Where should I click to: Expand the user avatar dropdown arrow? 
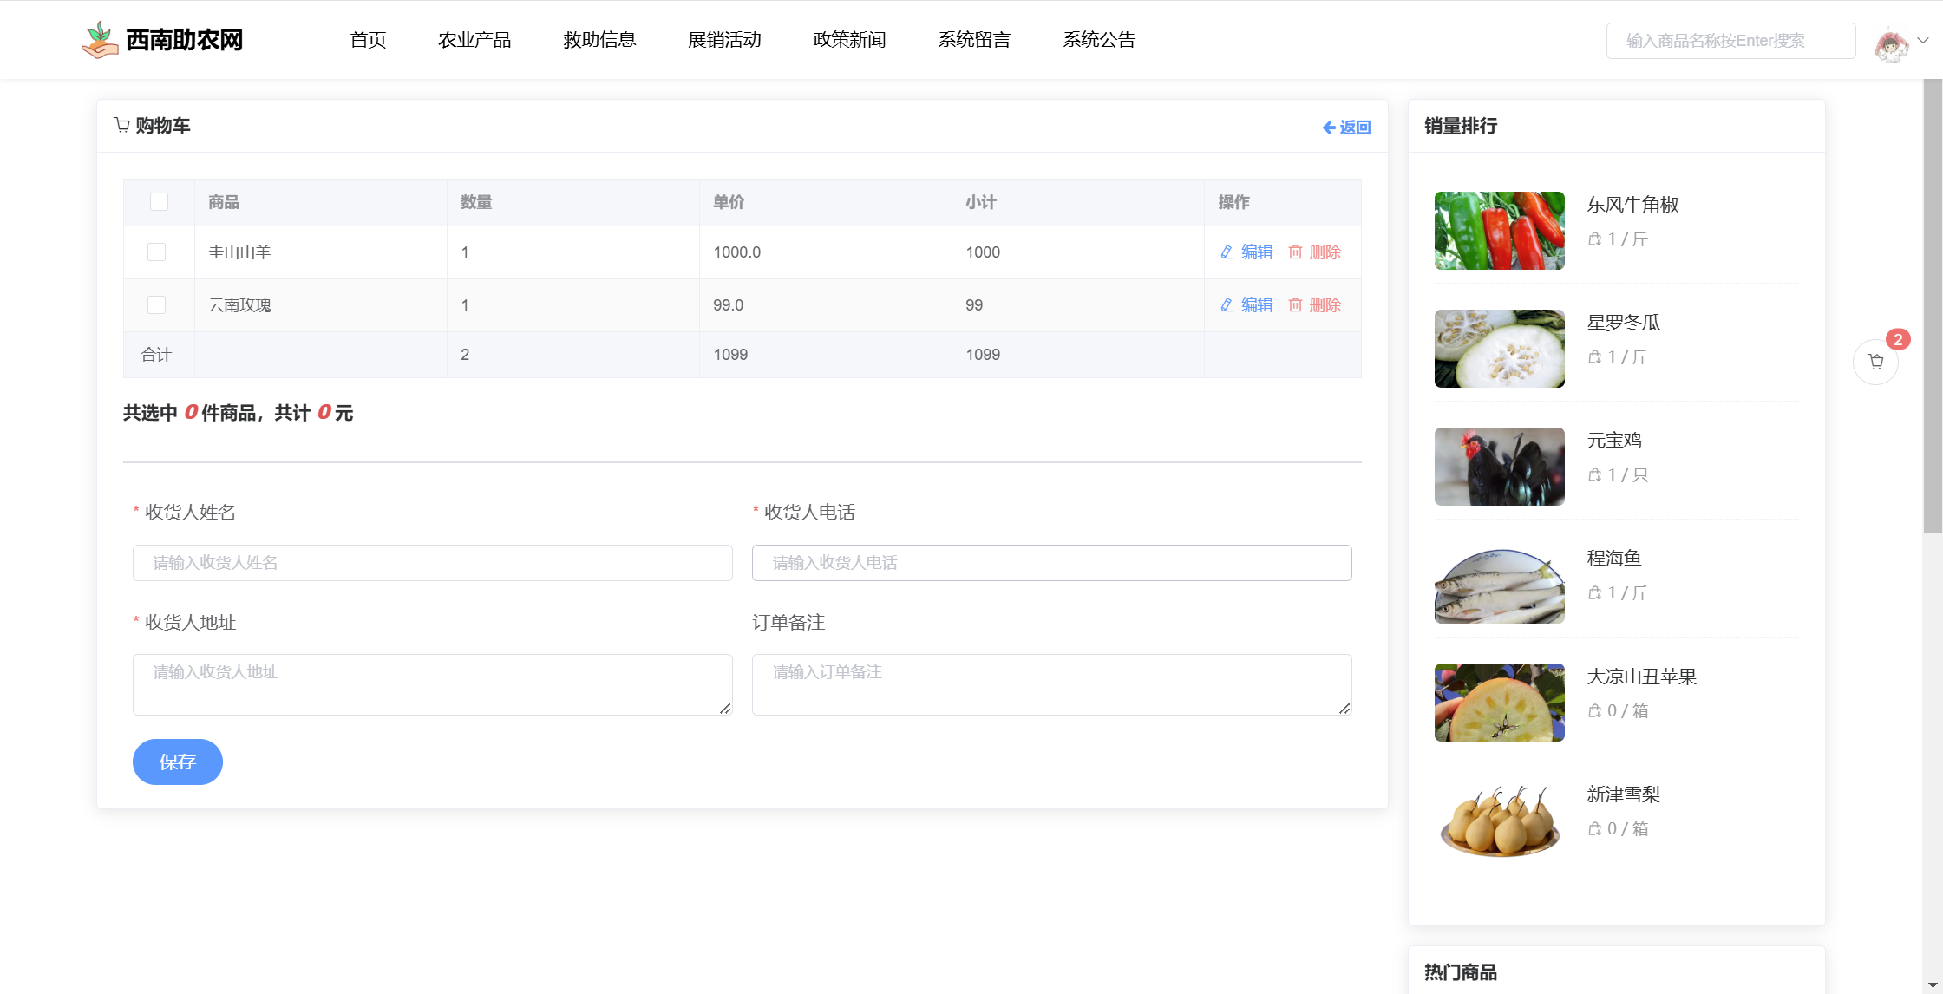click(x=1923, y=40)
